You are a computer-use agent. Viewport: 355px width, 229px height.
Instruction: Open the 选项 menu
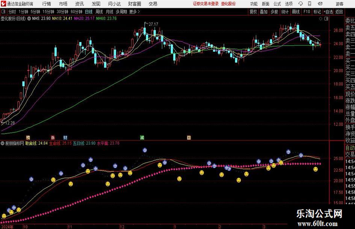[x=289, y=4]
